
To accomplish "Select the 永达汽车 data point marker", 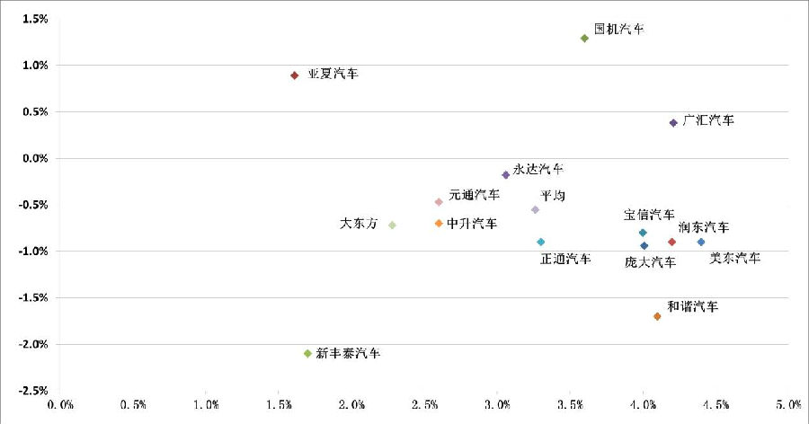I will click(x=505, y=175).
